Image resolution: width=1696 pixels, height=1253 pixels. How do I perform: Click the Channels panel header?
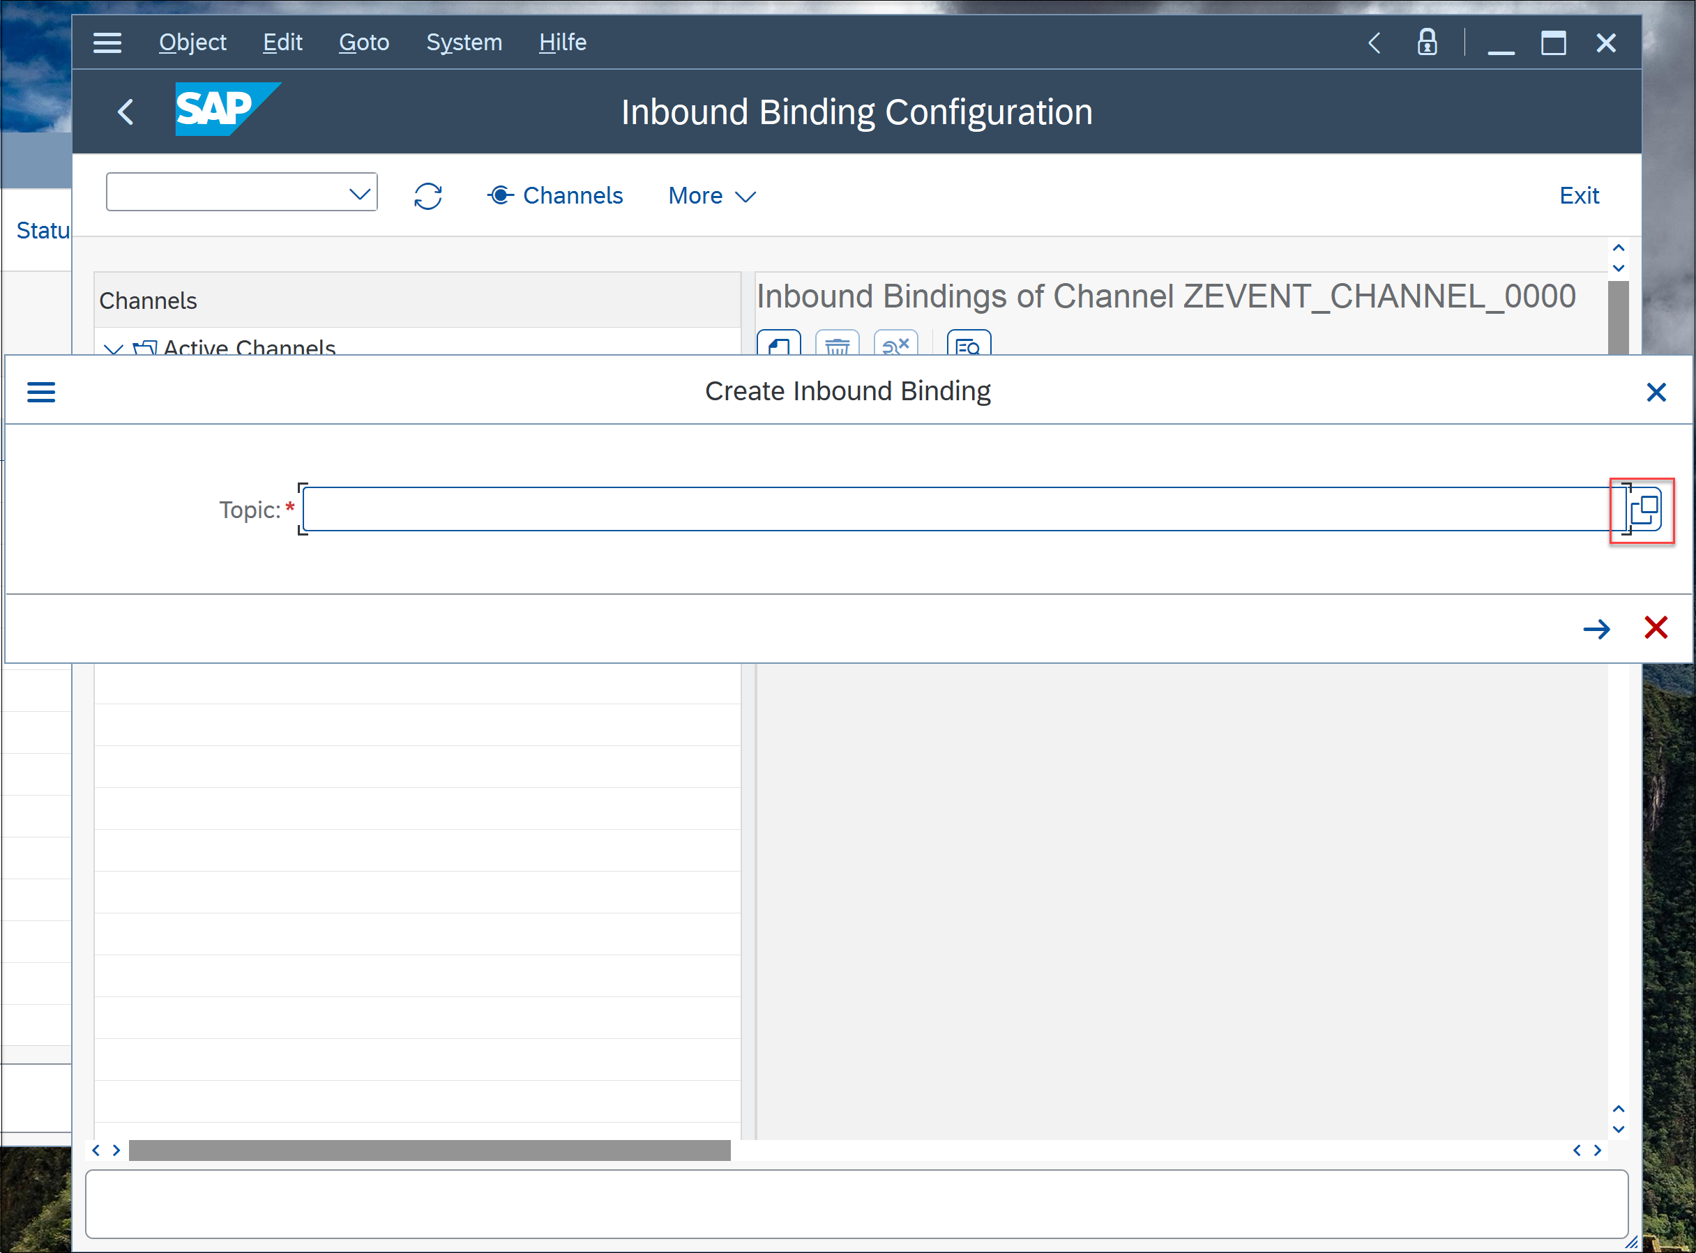click(x=417, y=301)
